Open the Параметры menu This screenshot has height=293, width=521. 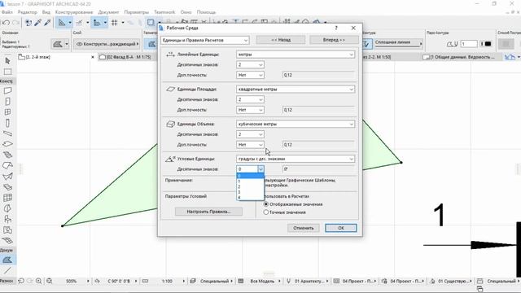[137, 12]
